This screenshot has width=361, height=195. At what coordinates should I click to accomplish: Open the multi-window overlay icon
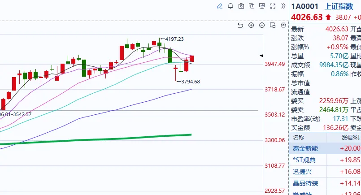click(252, 6)
